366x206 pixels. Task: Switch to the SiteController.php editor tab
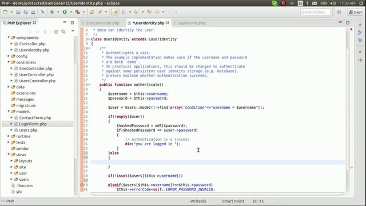[x=102, y=23]
